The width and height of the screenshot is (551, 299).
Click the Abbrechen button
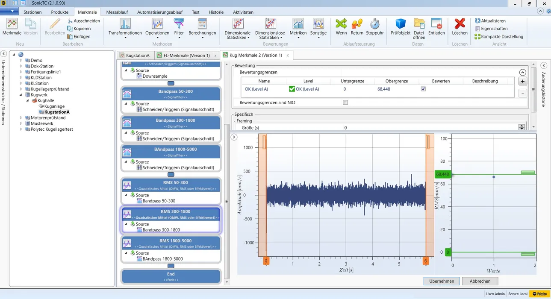480,281
